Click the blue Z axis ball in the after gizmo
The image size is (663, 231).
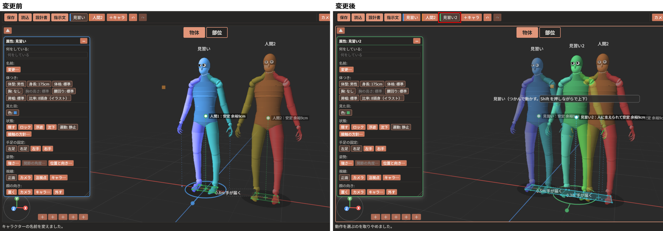[x=347, y=208]
